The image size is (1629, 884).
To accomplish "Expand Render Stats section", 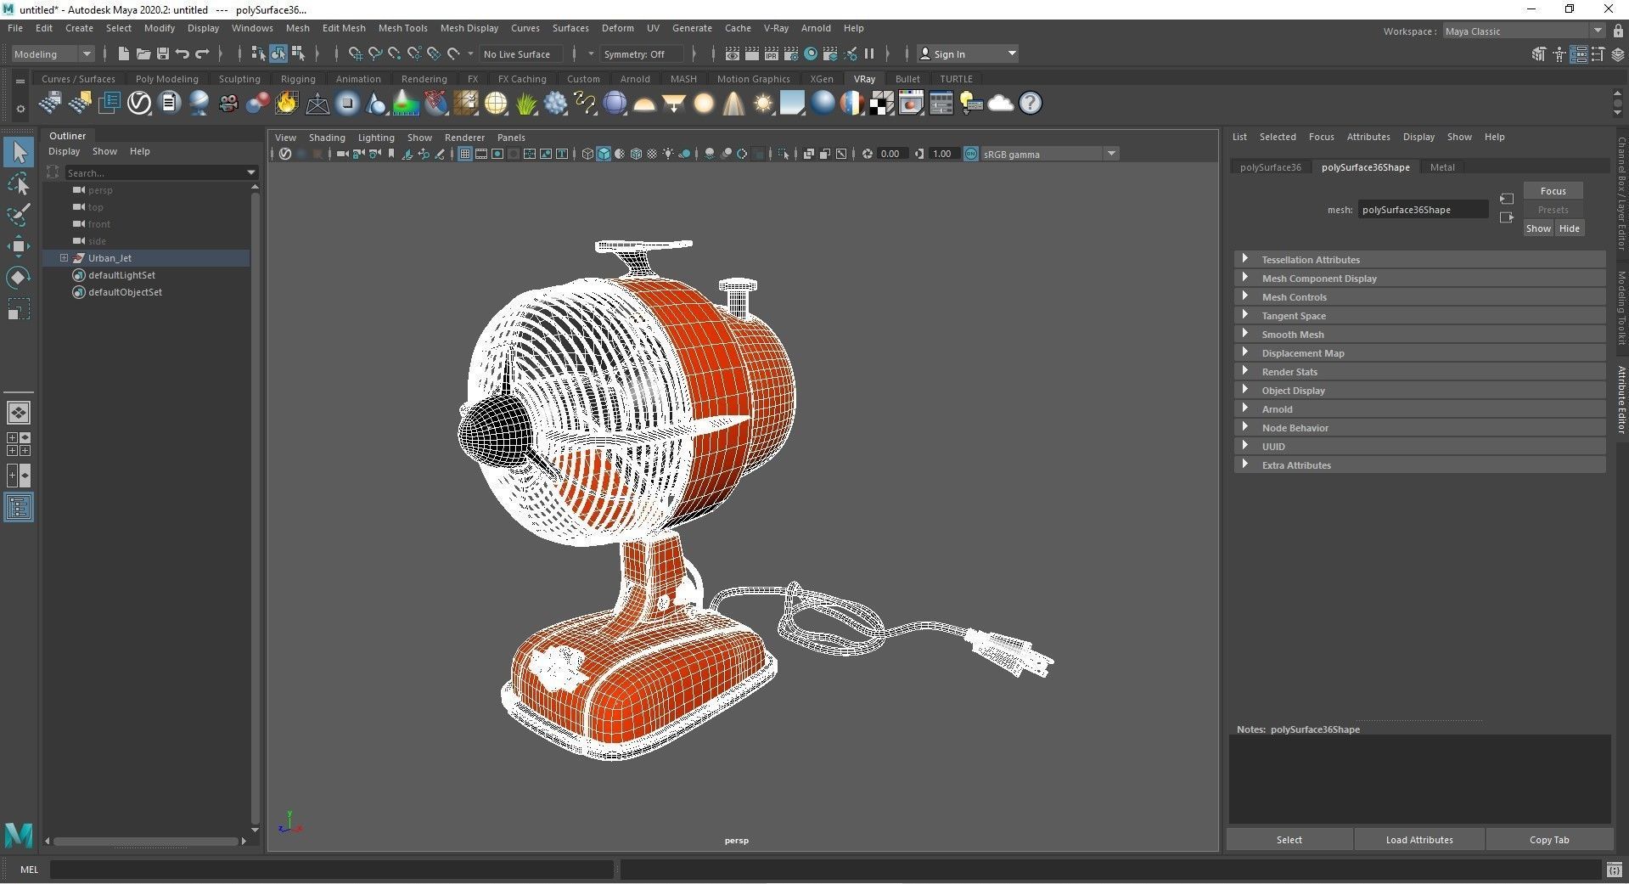I will click(x=1419, y=372).
